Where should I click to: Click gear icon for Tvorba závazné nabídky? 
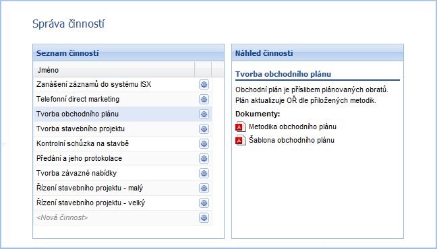[204, 174]
